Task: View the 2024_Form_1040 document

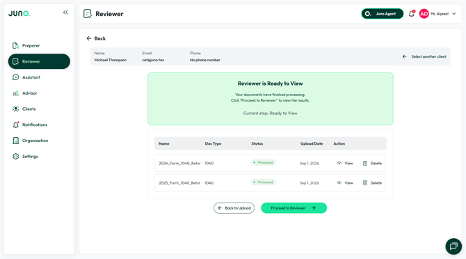Action: pos(345,163)
